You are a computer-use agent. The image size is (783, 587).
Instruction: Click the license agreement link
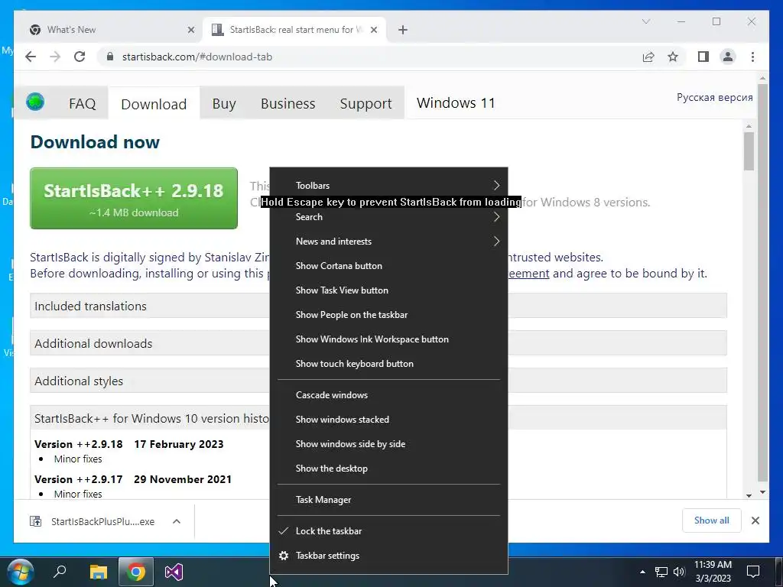click(x=528, y=274)
